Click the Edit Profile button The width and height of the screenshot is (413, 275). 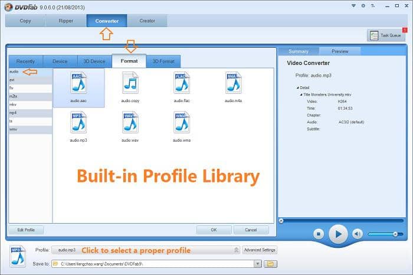click(25, 230)
